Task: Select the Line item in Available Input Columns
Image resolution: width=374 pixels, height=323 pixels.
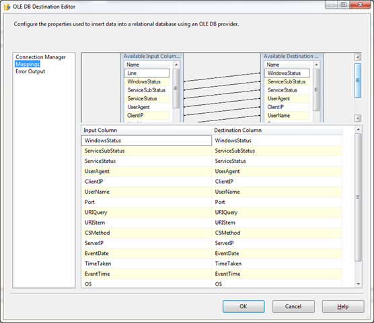Action: coord(147,73)
